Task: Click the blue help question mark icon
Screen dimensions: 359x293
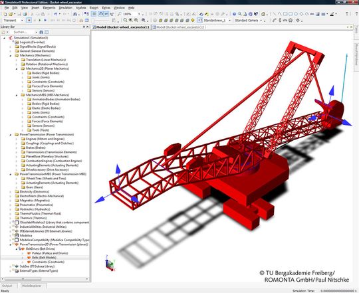Action: tap(234, 14)
